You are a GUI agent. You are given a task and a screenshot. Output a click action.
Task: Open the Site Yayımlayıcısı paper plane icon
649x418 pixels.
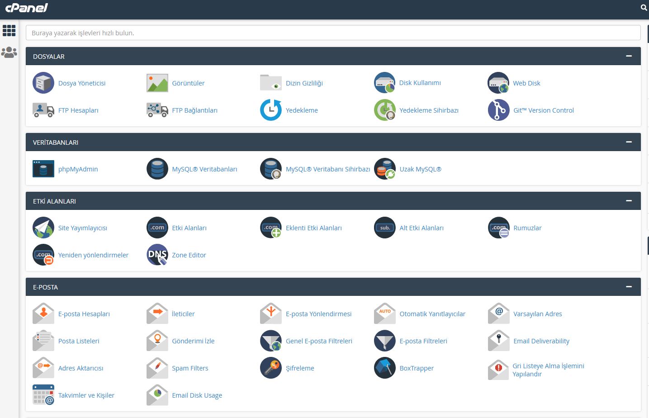[43, 228]
